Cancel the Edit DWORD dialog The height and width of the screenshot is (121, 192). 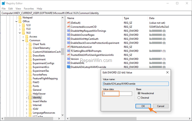(161, 106)
